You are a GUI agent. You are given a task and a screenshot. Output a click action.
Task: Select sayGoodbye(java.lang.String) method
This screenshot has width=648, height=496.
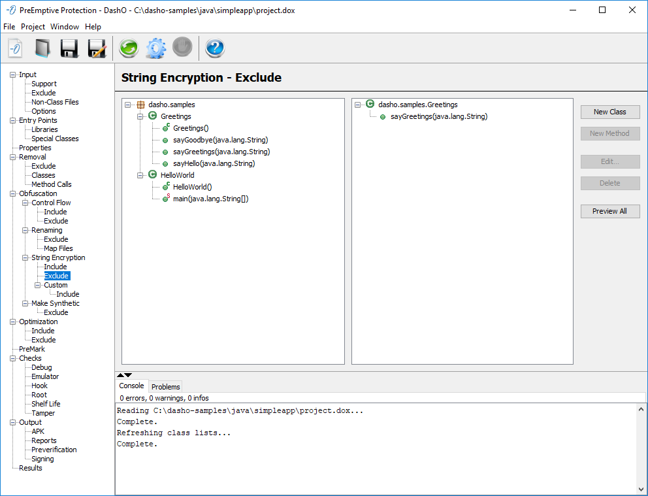pyautogui.click(x=220, y=140)
